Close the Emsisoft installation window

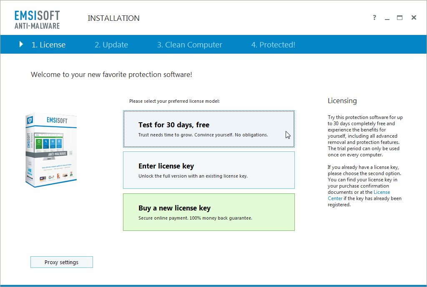(414, 18)
